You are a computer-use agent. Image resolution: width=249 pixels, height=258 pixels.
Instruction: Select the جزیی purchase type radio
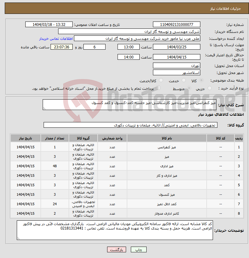tap(210, 88)
